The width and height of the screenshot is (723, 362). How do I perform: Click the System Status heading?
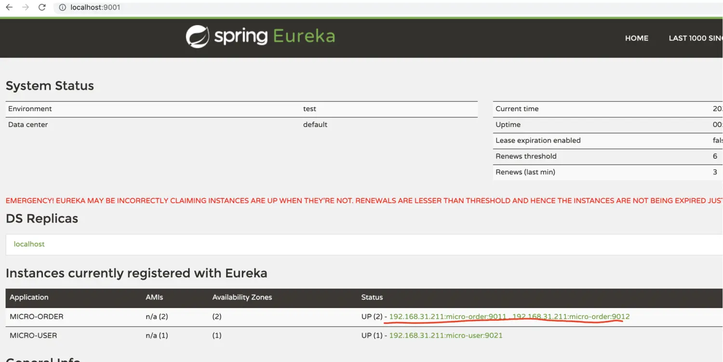pyautogui.click(x=50, y=86)
